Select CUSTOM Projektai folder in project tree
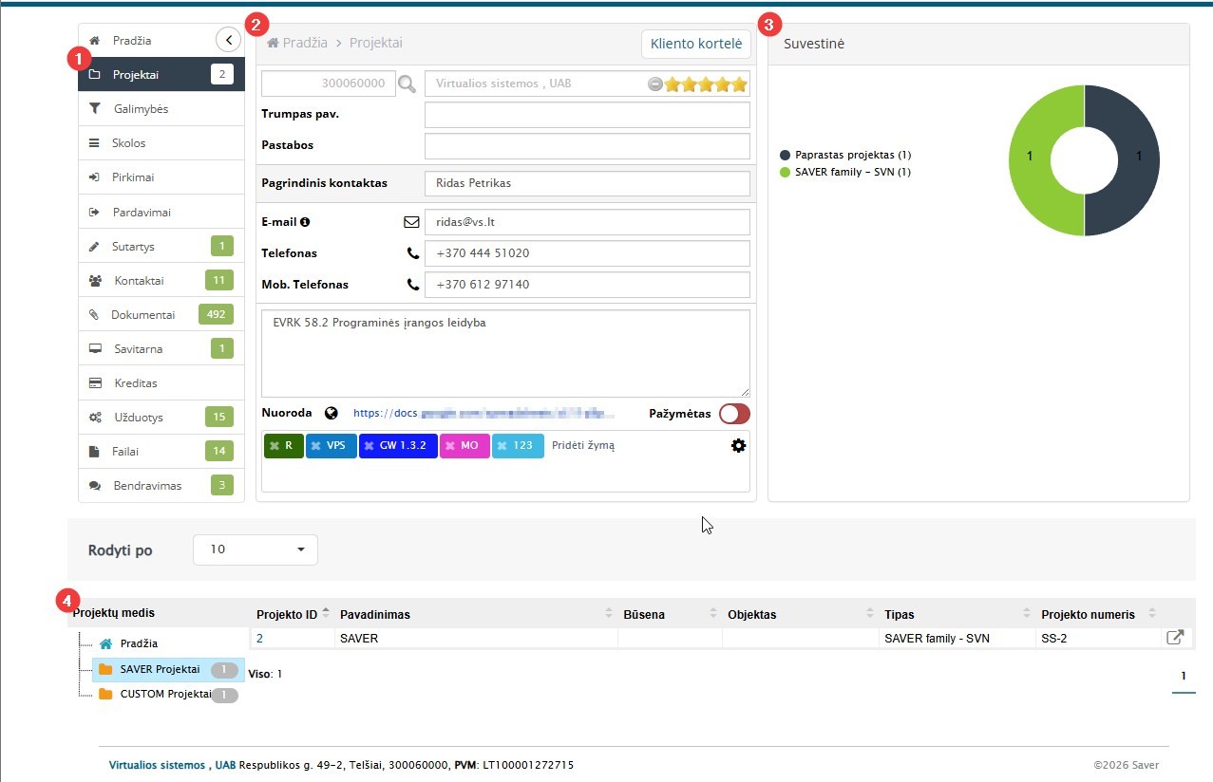This screenshot has height=782, width=1213. (x=164, y=694)
